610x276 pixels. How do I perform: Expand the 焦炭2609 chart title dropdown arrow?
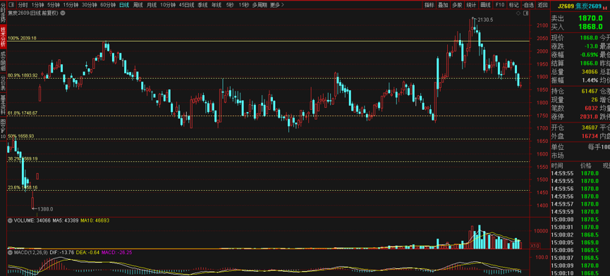(x=63, y=13)
